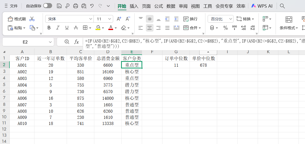305x144 pixels.
Task: Click the Increase font size icon
Action: click(119, 19)
